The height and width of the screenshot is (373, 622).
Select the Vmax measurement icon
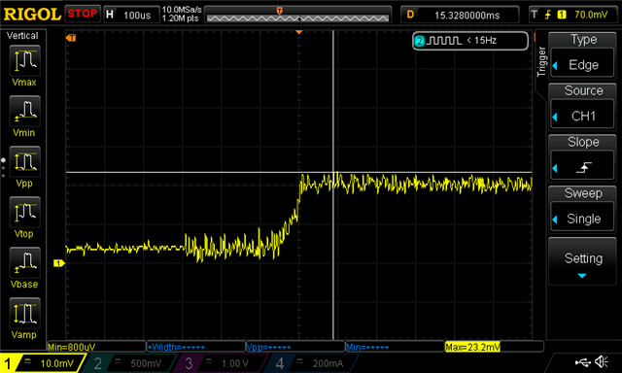tap(24, 60)
